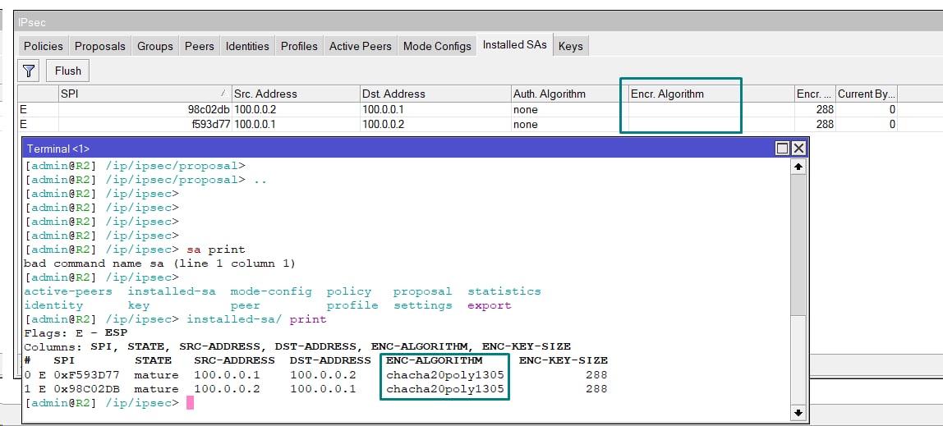Image resolution: width=943 pixels, height=426 pixels.
Task: Click the 'export' completion text
Action: 489,305
